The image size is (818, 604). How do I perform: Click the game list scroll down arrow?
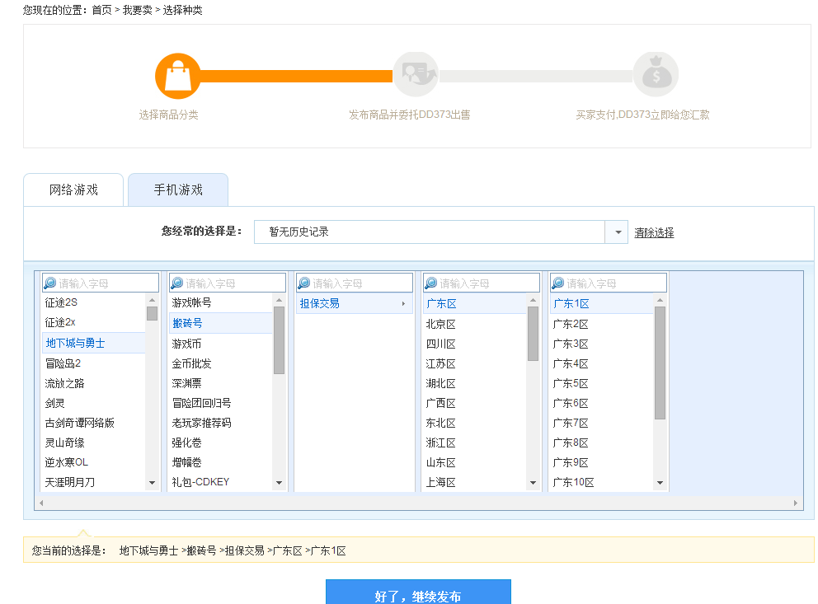(x=152, y=483)
